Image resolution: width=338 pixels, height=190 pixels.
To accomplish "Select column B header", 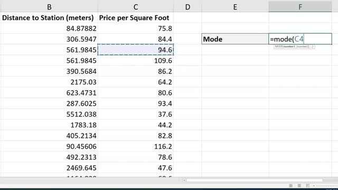I will (49, 7).
